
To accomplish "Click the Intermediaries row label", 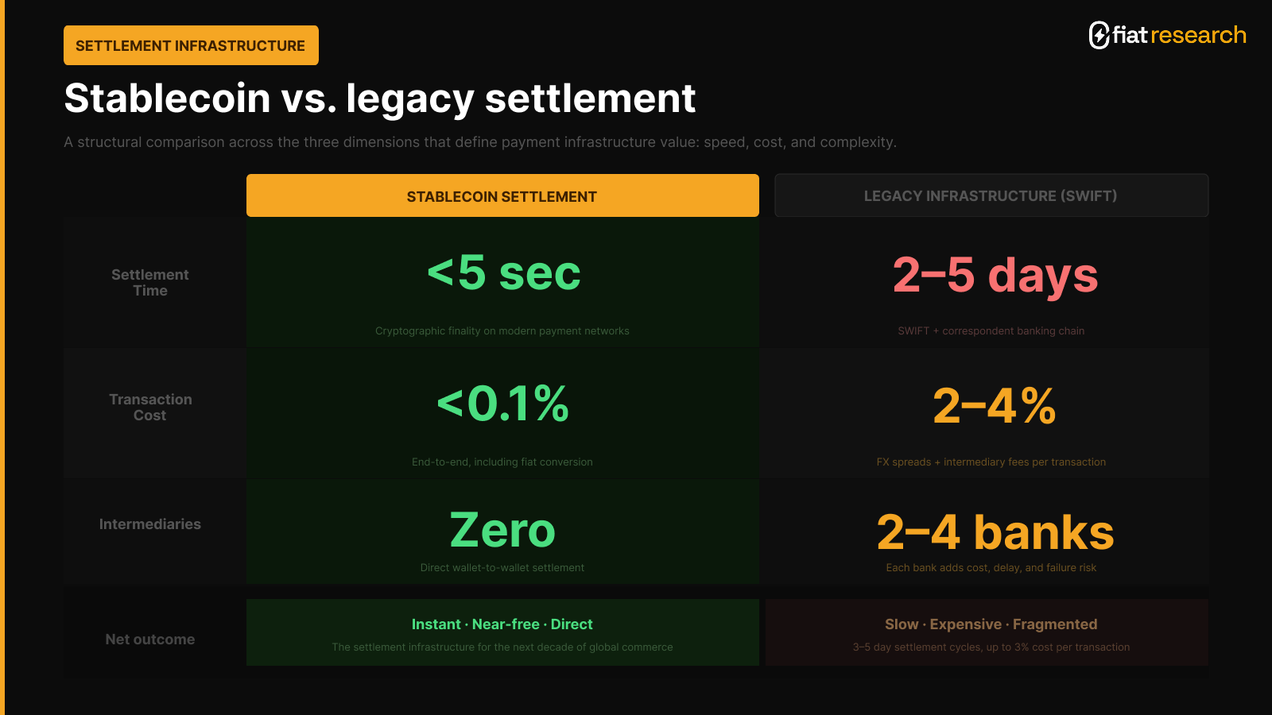I will pos(150,524).
